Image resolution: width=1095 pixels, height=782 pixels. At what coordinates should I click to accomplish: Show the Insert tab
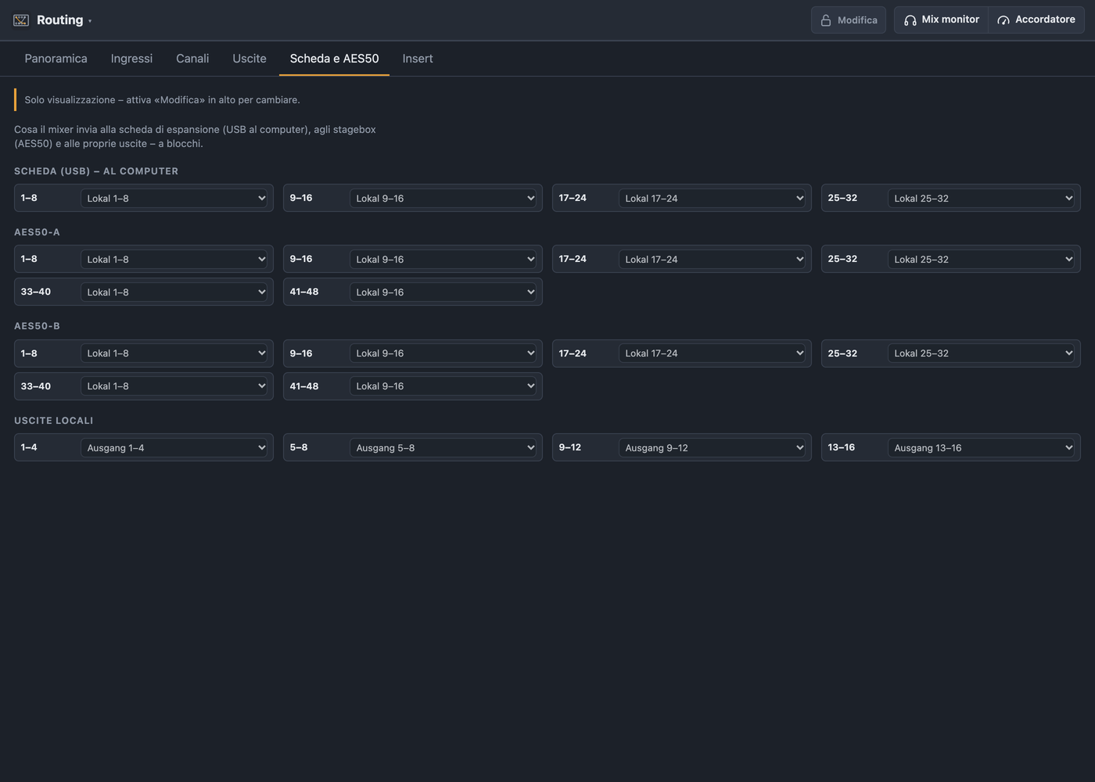click(x=418, y=59)
